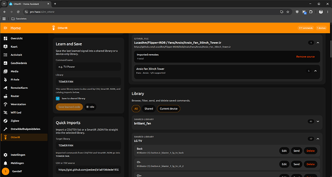Open the Router sidebar icon
Image resolution: width=332 pixels, height=177 pixels.
click(5, 96)
